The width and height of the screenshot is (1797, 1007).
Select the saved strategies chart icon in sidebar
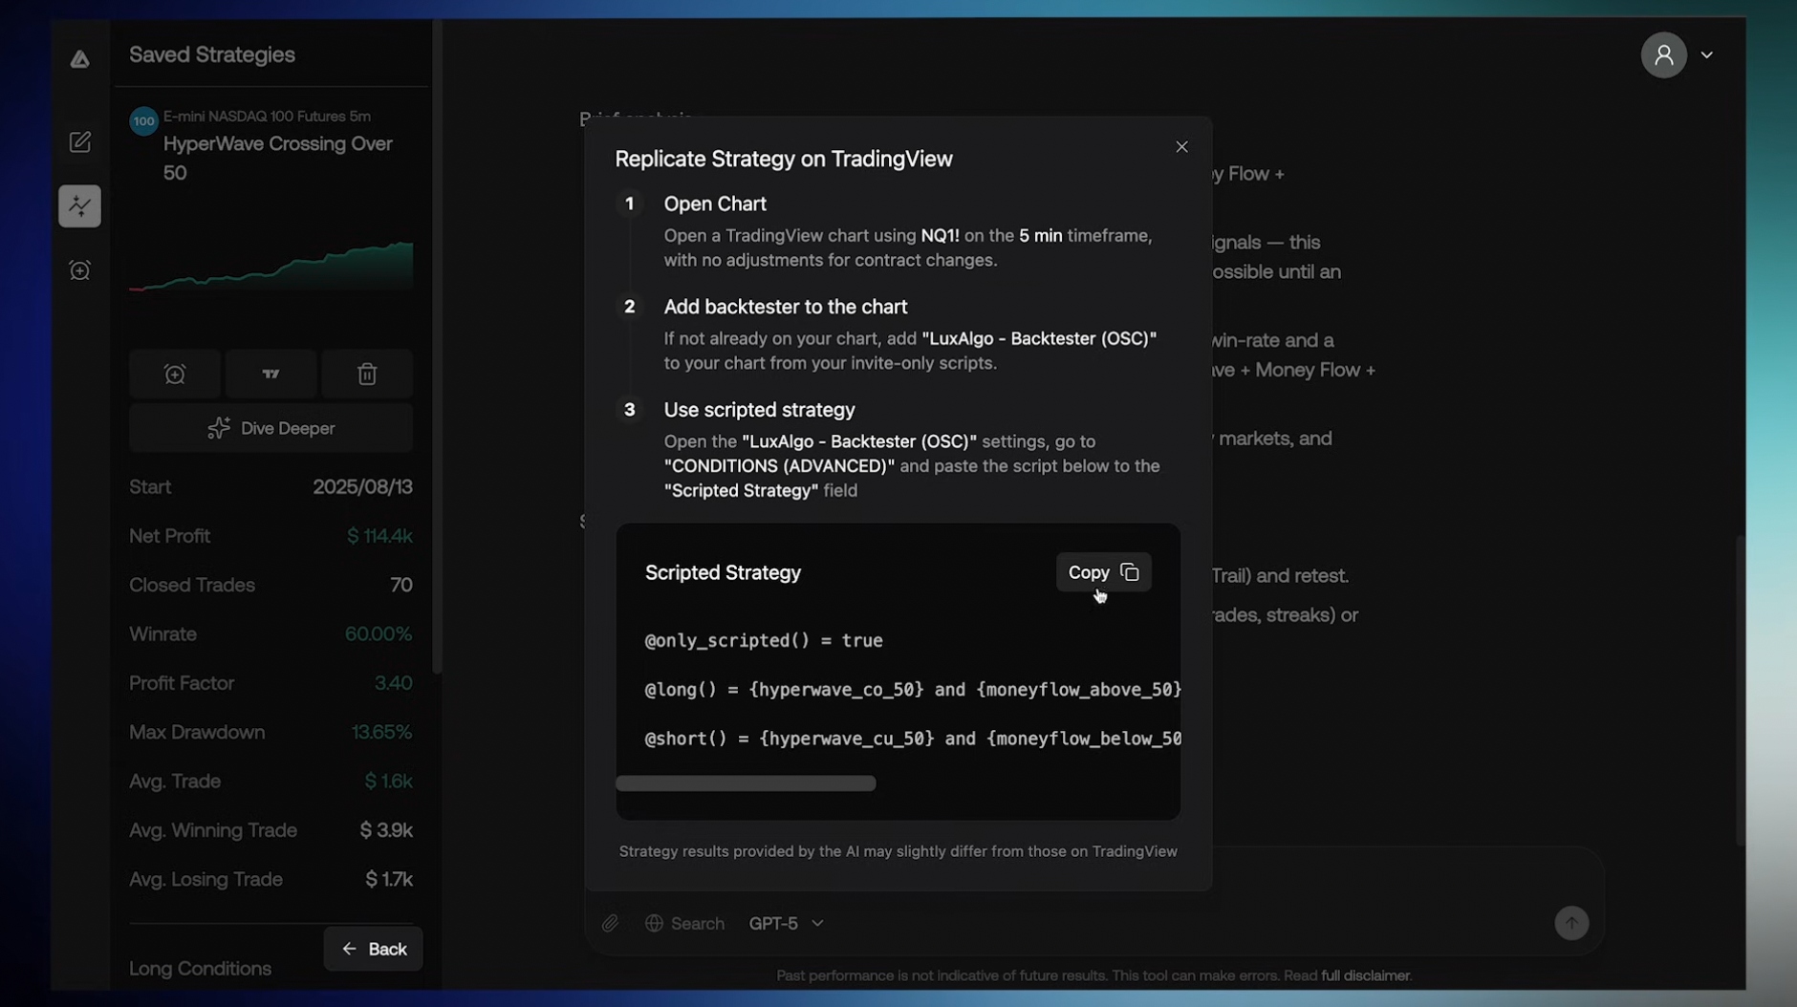tap(79, 206)
